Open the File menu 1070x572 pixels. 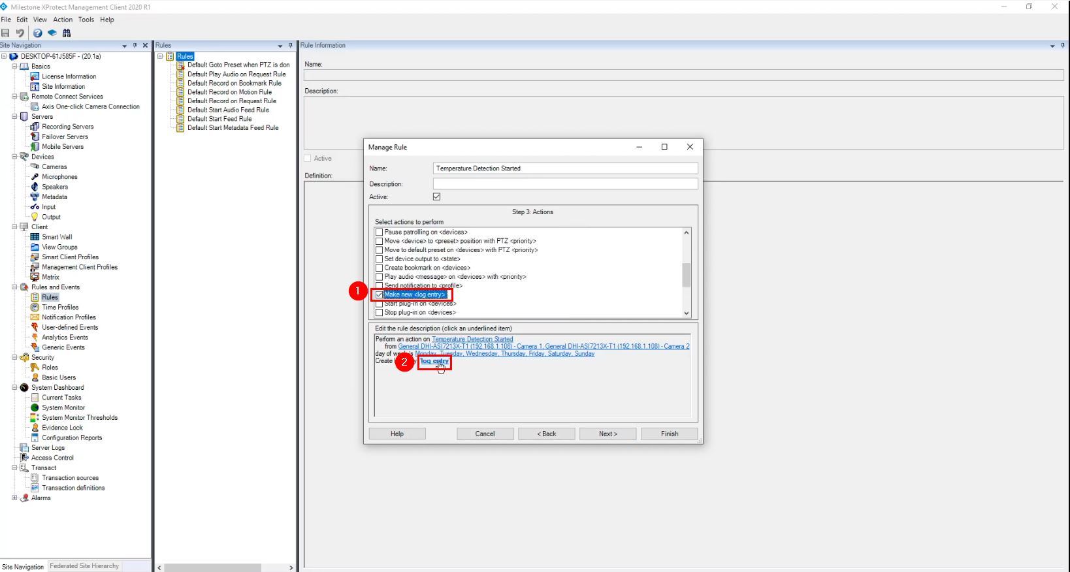tap(6, 20)
